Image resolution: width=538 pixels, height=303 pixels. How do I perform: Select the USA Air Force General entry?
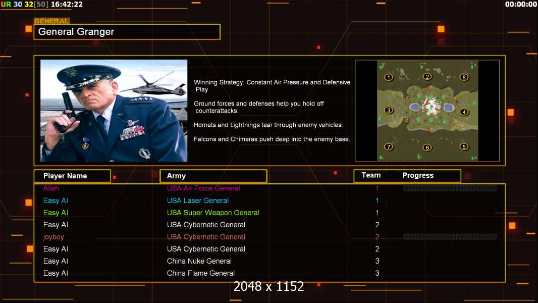point(203,188)
